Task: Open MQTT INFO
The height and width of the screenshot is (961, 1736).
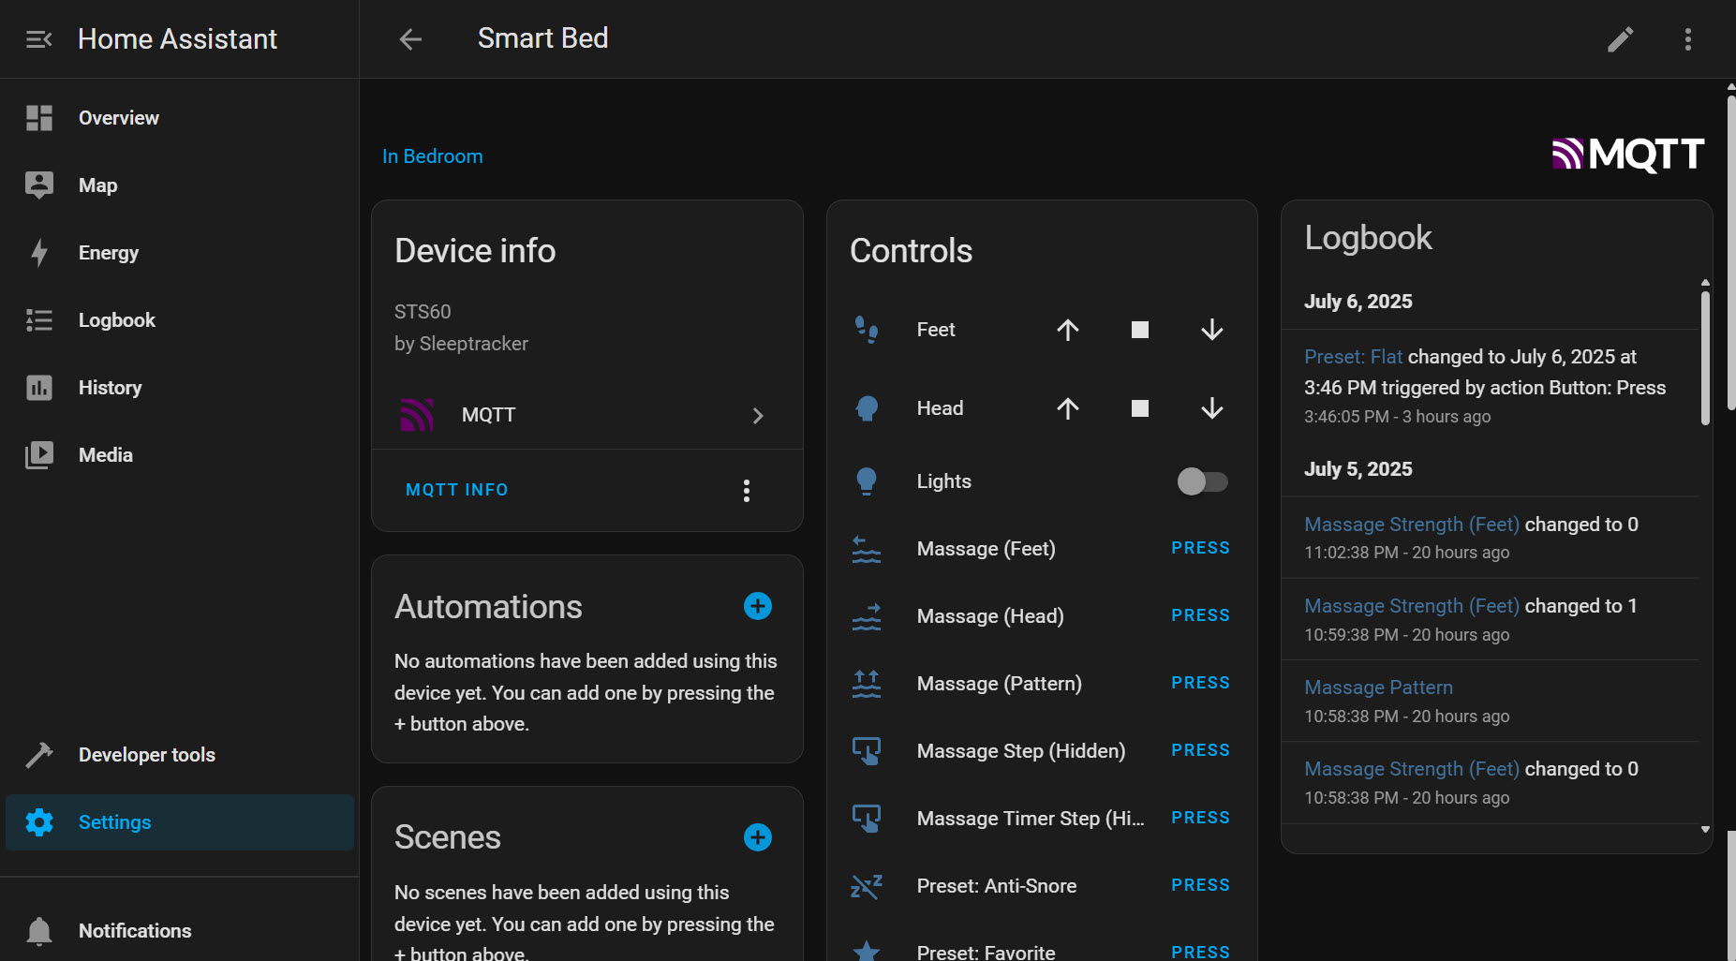Action: pos(456,490)
